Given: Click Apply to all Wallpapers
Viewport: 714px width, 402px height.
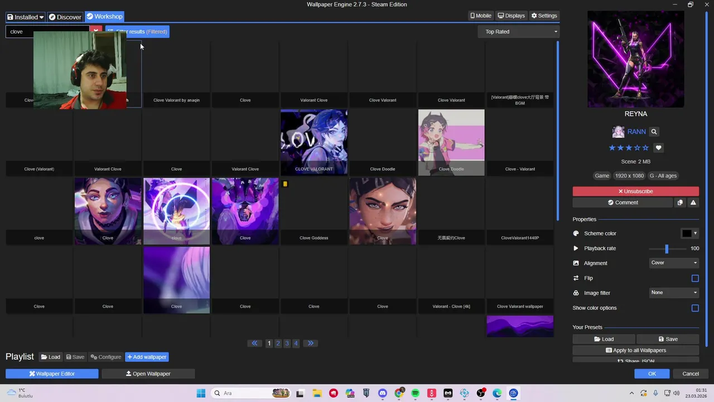Looking at the screenshot, I should coord(635,351).
